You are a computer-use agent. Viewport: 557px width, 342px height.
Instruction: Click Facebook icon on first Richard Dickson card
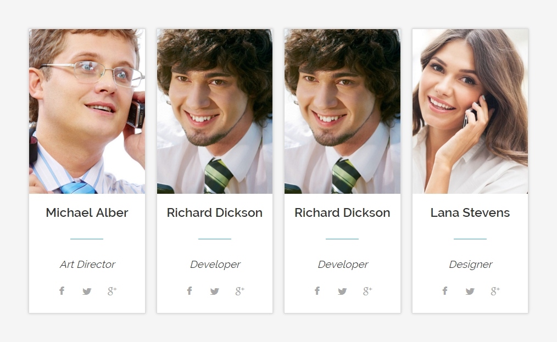(x=190, y=291)
